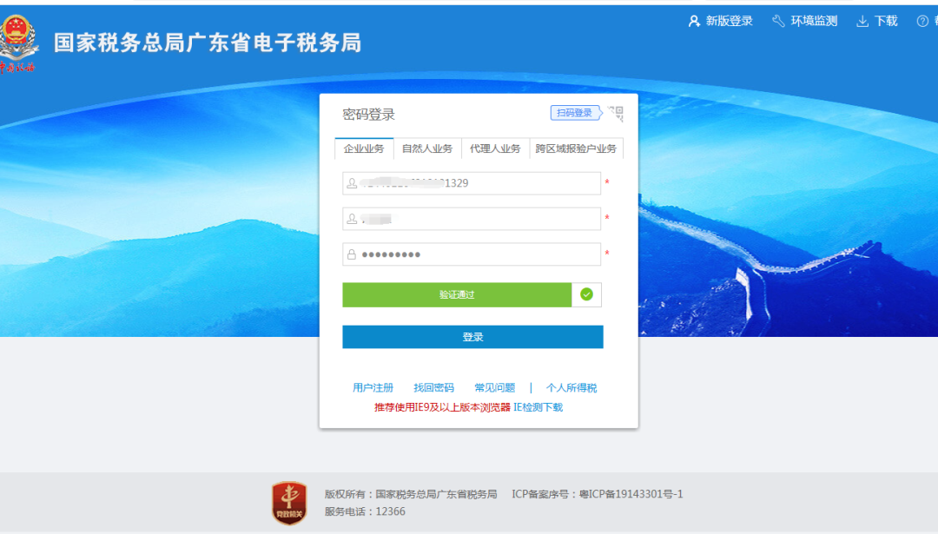Viewport: 938px width, 534px height.
Task: Click the user icon in taxpayer ID field
Action: coord(352,183)
